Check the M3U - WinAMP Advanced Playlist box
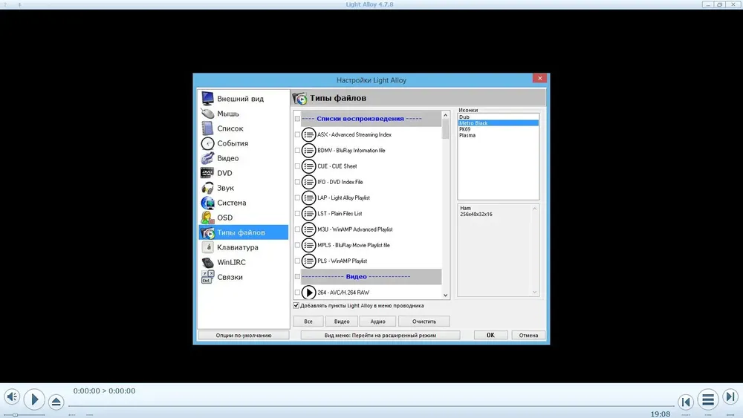Viewport: 743px width, 418px height. tap(297, 229)
